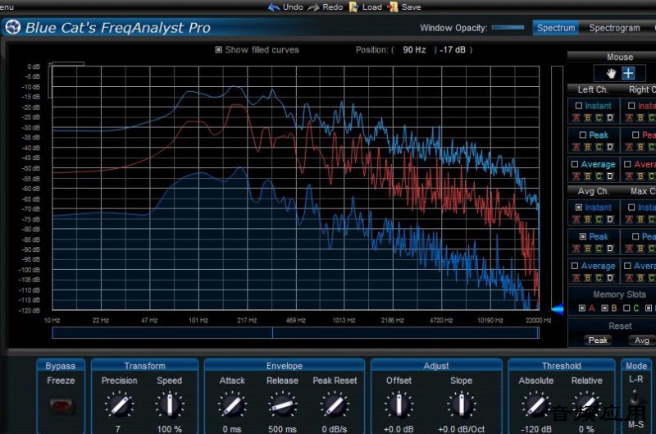This screenshot has width=656, height=434.
Task: Store Left Ch. Peak curve in slot A
Action: click(576, 147)
